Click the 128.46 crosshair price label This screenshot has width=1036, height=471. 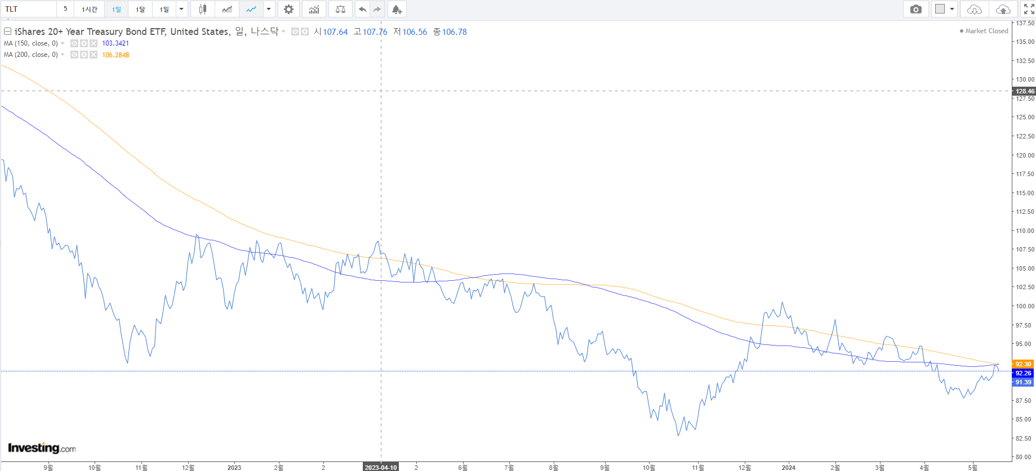point(1025,91)
